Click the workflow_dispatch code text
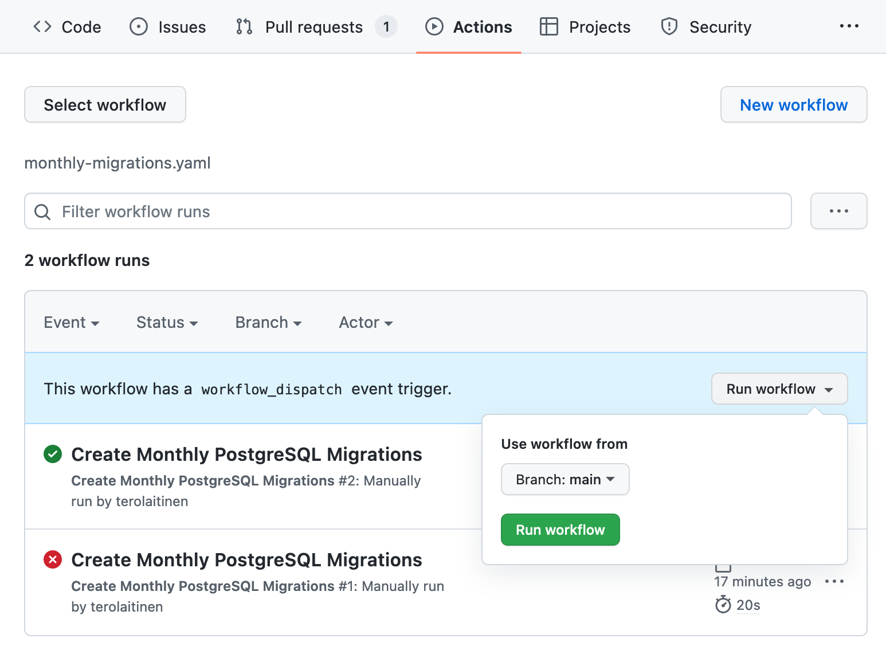Viewport: 886px width, 658px height. pyautogui.click(x=272, y=390)
